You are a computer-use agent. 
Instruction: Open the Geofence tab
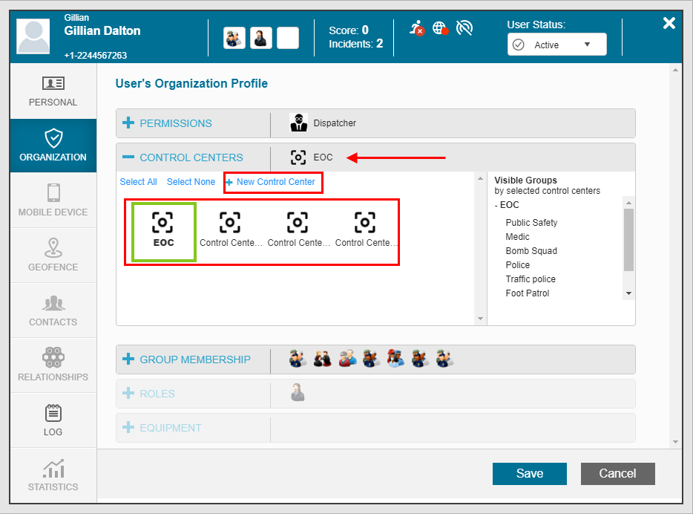[53, 256]
